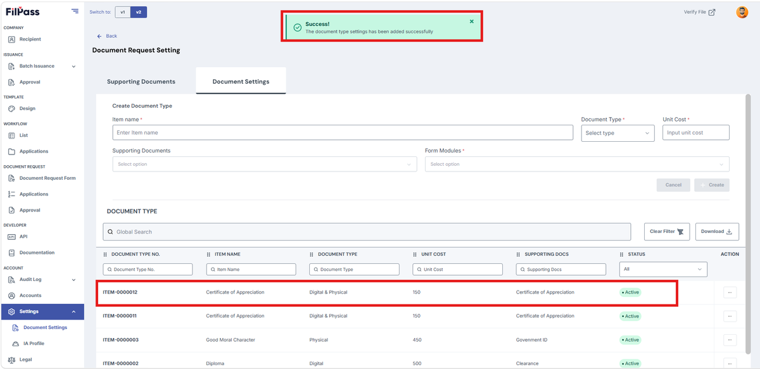Open the Document Type Select type dropdown
The image size is (760, 369).
pos(617,133)
